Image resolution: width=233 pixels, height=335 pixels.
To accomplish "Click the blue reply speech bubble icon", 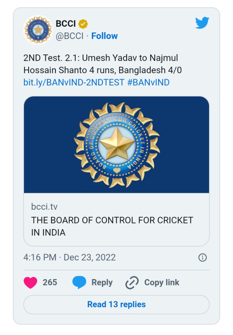I will pyautogui.click(x=79, y=283).
